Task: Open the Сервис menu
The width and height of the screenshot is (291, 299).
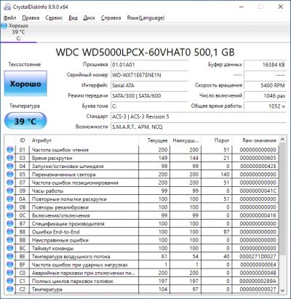Action: point(54,17)
